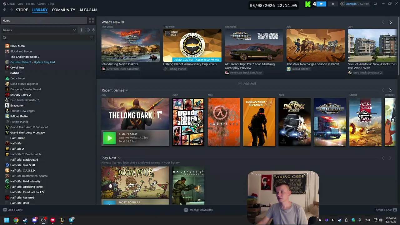Open the View menu
This screenshot has width=400, height=225.
coord(20,4)
